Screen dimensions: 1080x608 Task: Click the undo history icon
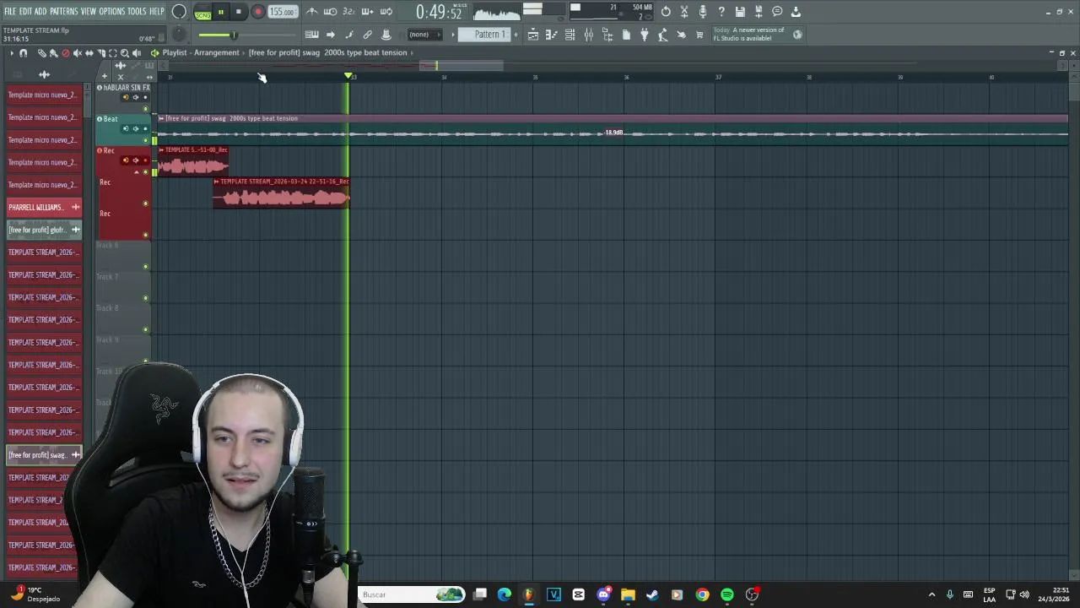click(x=666, y=12)
